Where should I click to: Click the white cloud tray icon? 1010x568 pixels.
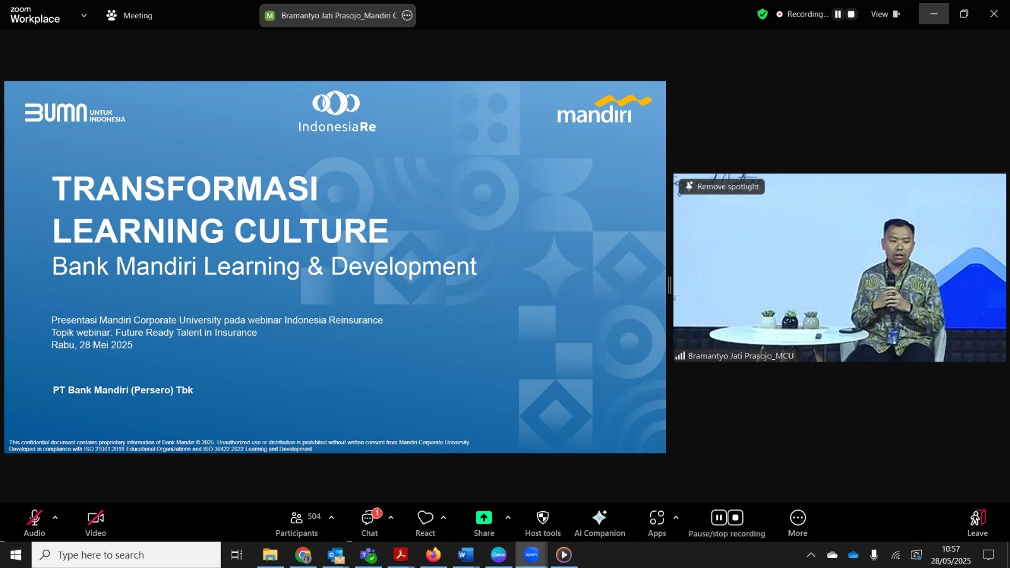click(x=832, y=555)
